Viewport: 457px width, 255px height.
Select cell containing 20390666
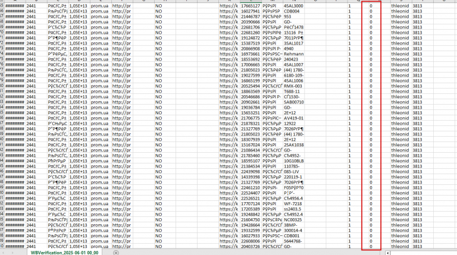[251, 22]
